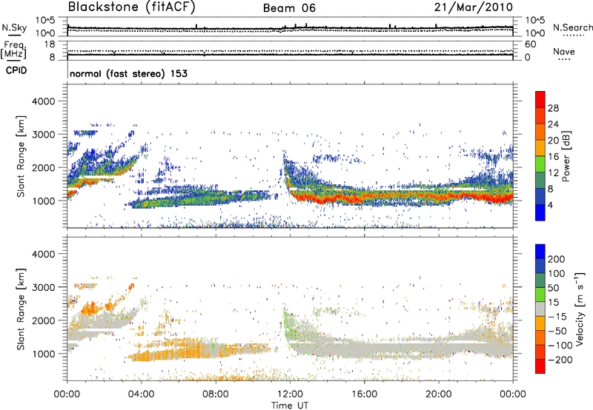
Task: Click the bright blue bottom segment of power colorbar
Action: click(540, 213)
